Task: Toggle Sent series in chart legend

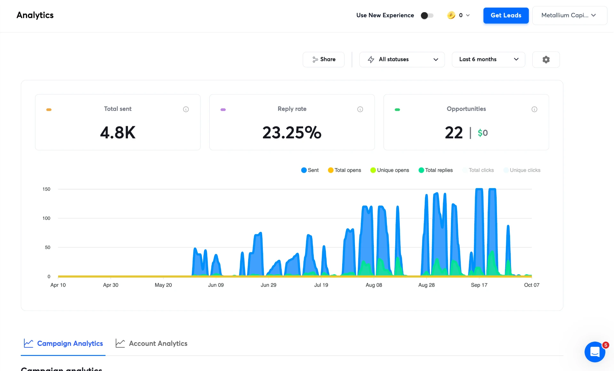Action: click(x=310, y=170)
